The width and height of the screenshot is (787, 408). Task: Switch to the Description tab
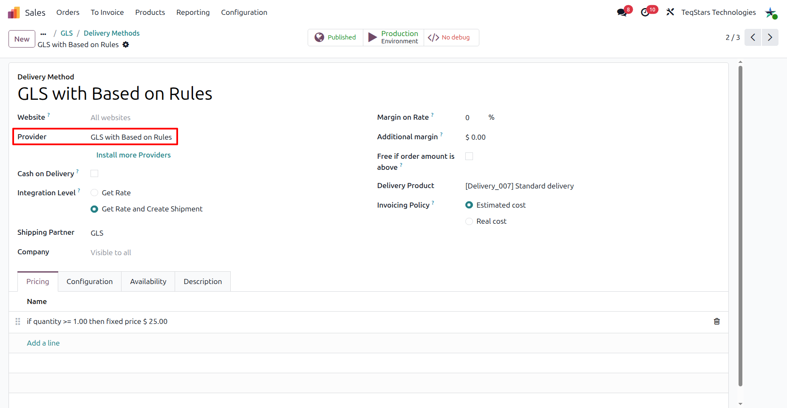[x=203, y=281]
